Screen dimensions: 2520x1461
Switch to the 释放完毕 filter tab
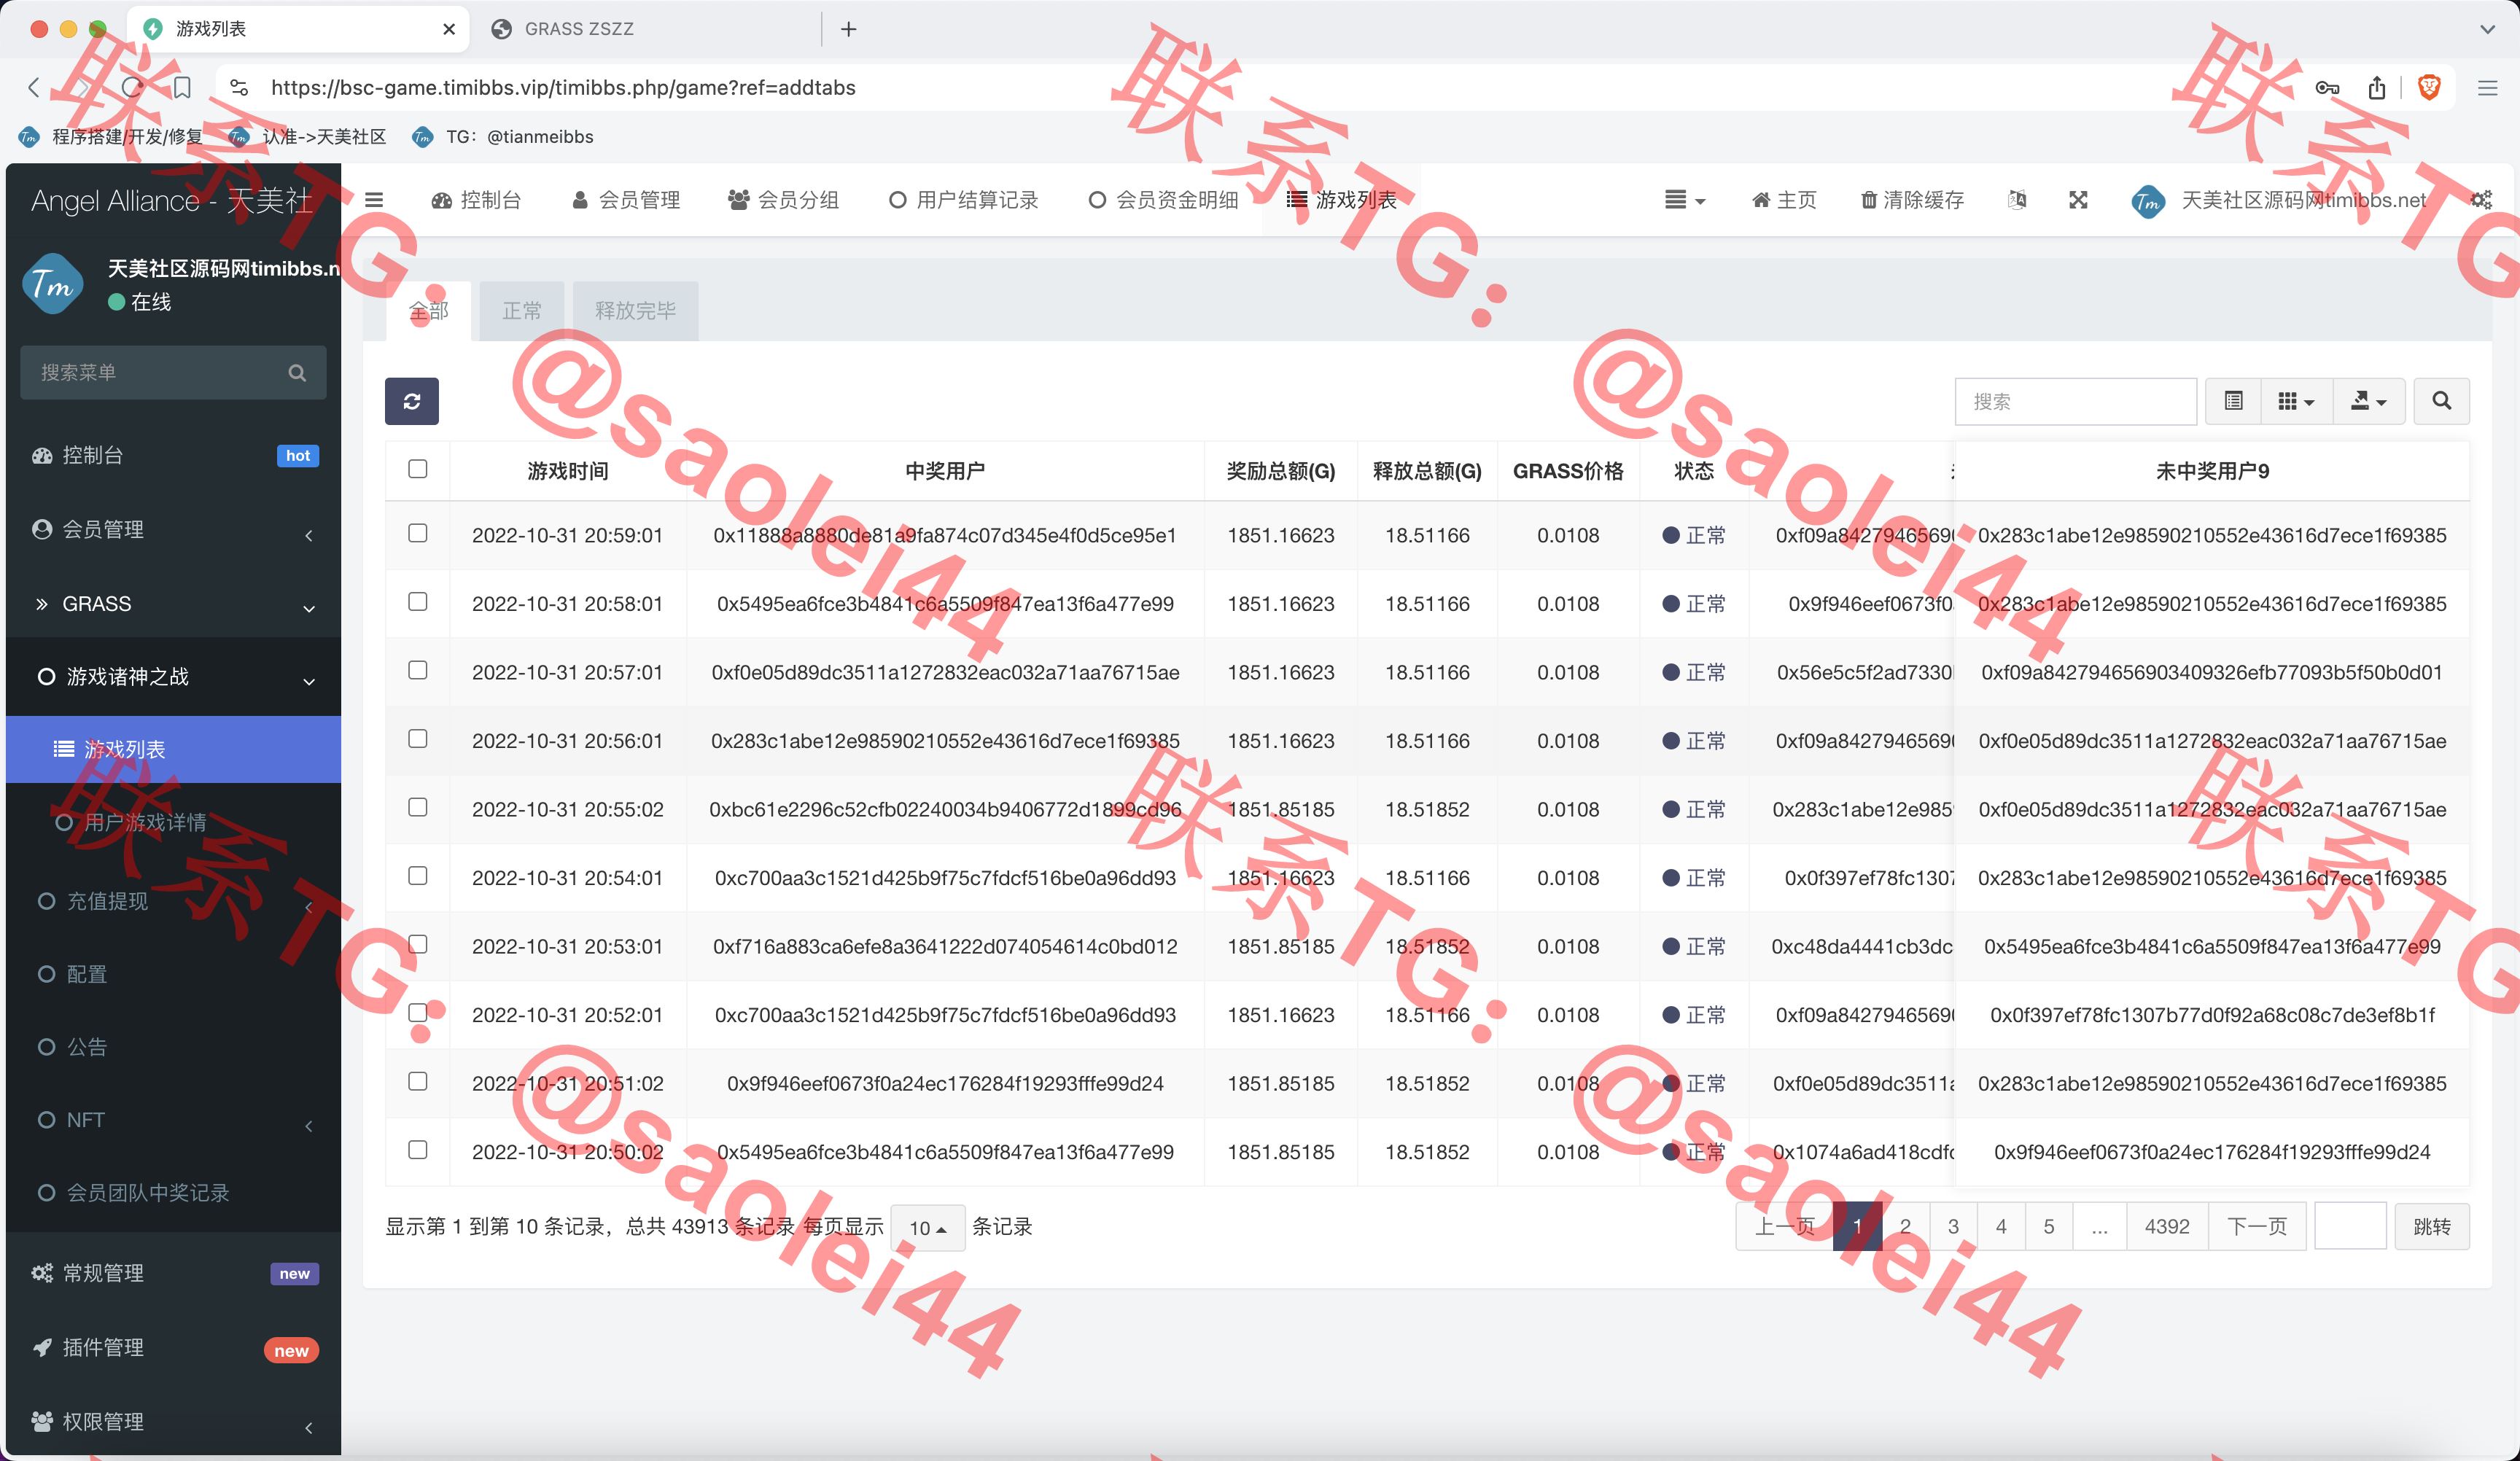(x=635, y=311)
